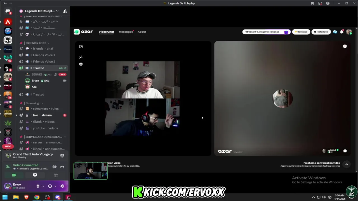Click the azar logo
This screenshot has width=358, height=201.
[x=83, y=32]
